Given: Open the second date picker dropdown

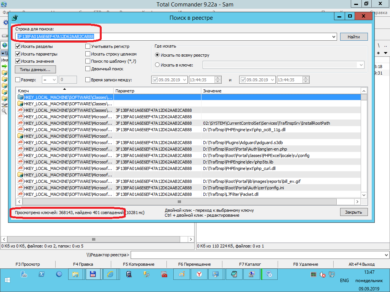Looking at the screenshot, I should 273,80.
